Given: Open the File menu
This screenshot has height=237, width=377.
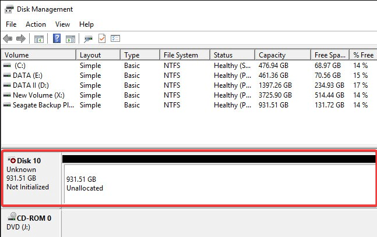Looking at the screenshot, I should tap(11, 24).
